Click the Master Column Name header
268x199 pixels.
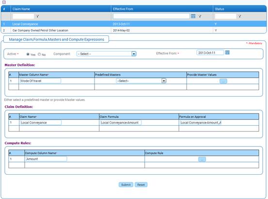(x=56, y=75)
